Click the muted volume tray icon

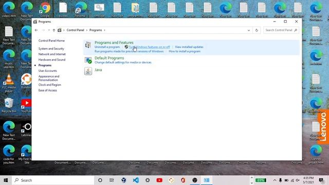[298, 180]
